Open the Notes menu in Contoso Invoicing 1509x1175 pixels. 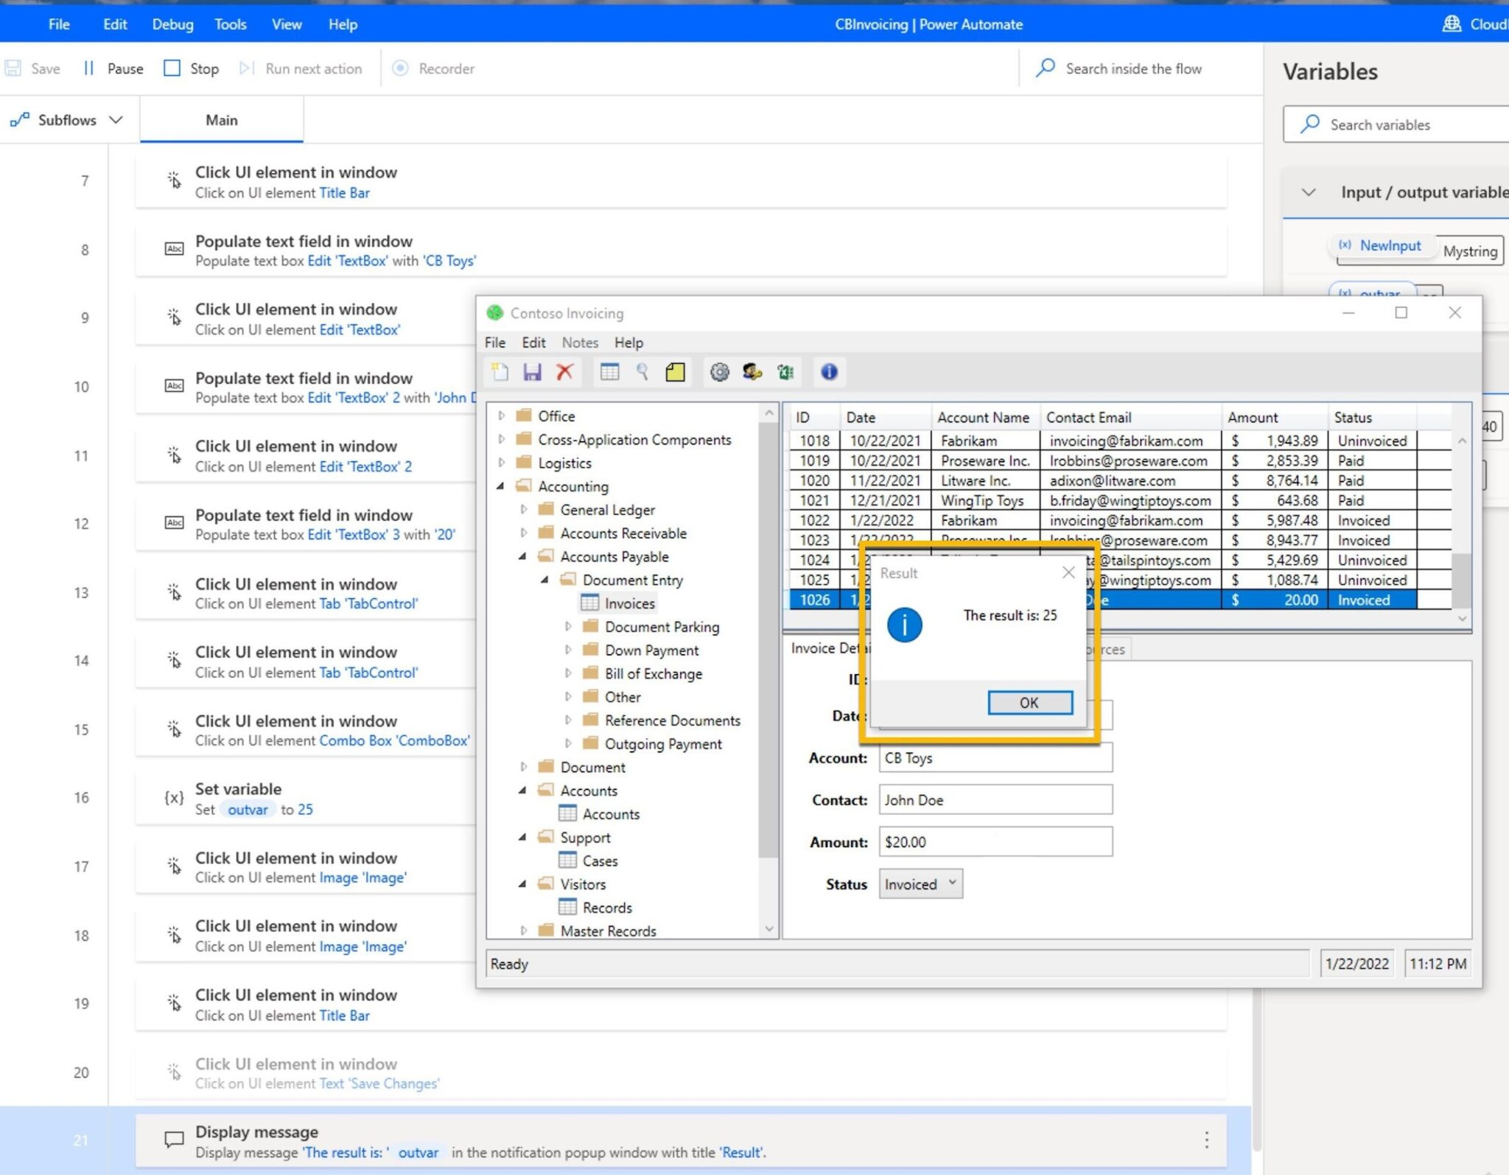(580, 343)
